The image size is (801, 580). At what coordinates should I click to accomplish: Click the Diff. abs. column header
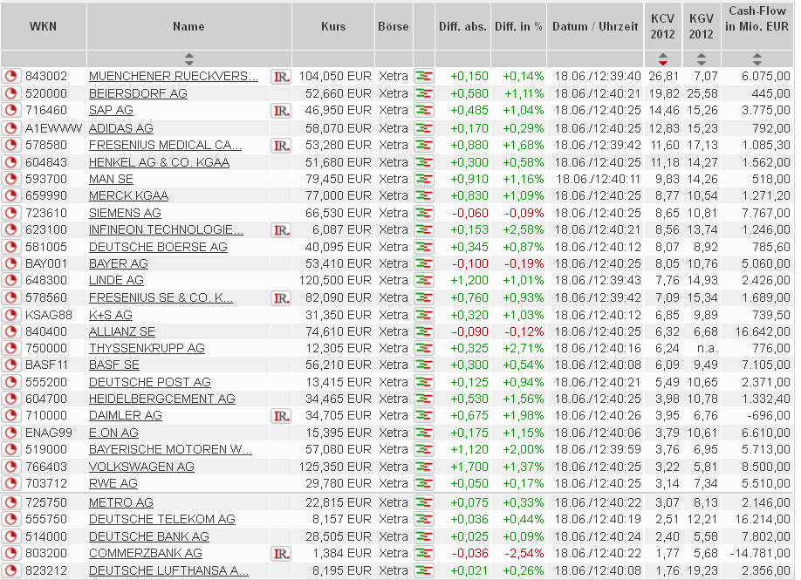coord(462,26)
